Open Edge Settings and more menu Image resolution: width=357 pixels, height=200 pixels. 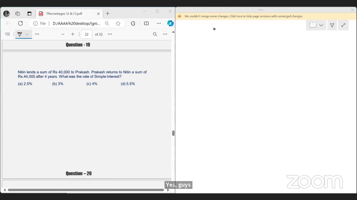[159, 23]
